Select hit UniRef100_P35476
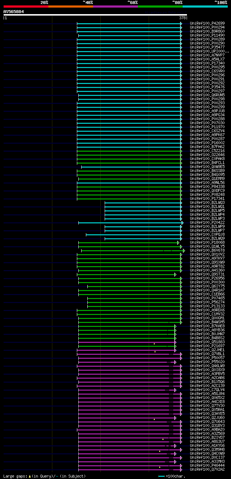Image resolution: width=231 pixels, height=479 pixels. click(x=207, y=87)
